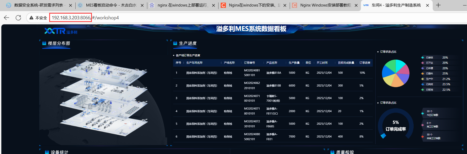Click the 设备统计 panel icon
Image resolution: width=467 pixels, height=154 pixels.
47,152
